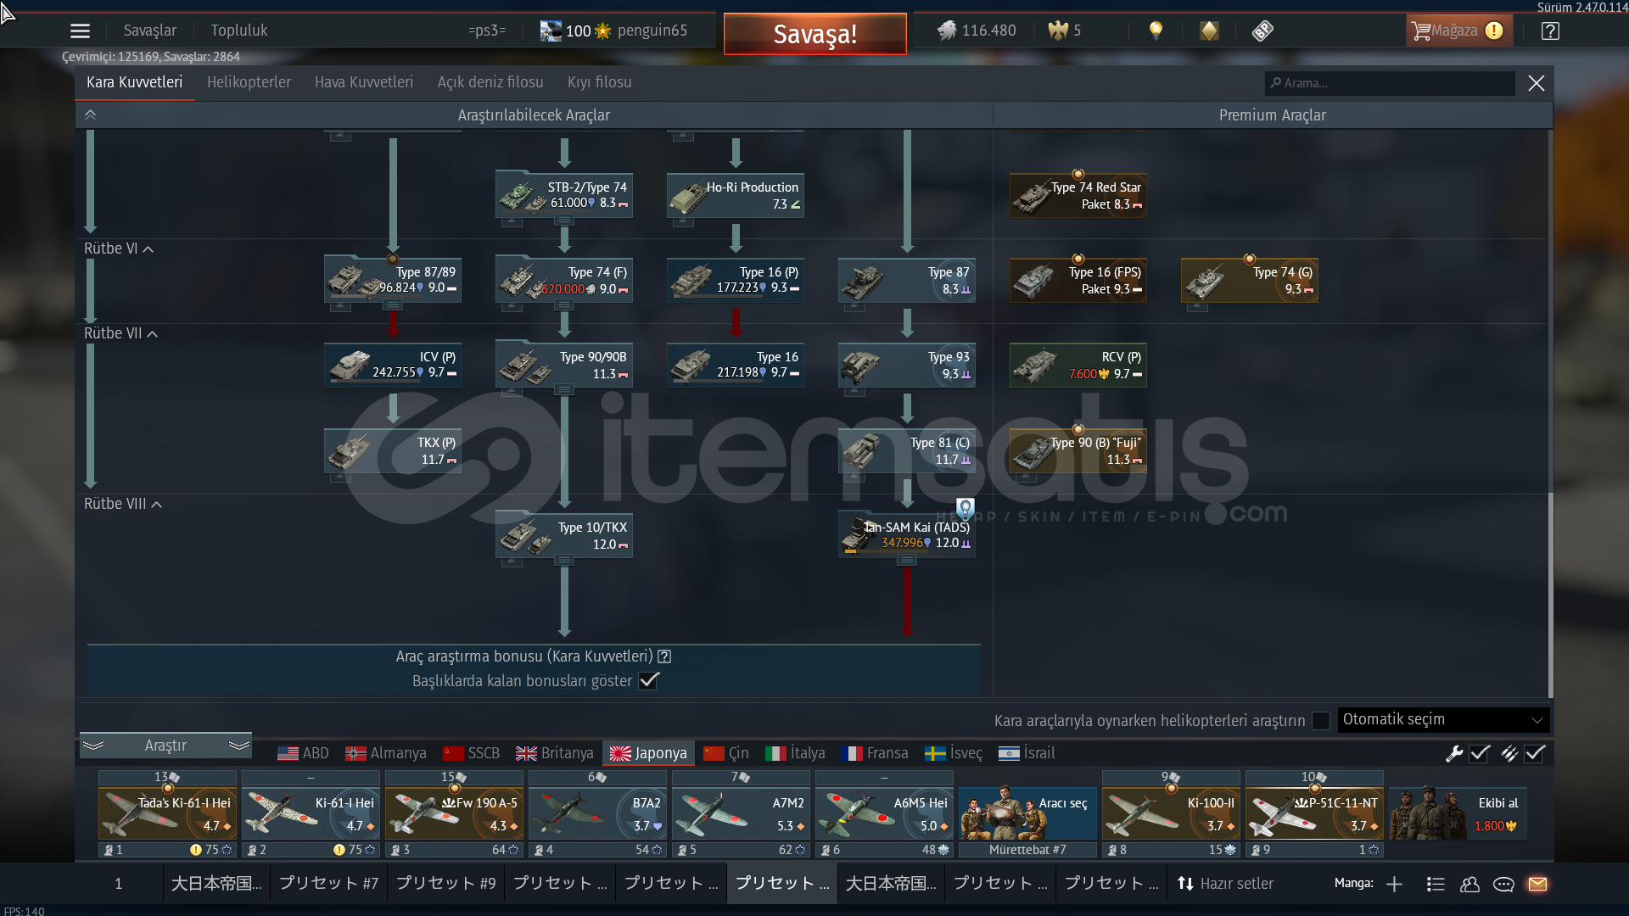1629x916 pixels.
Task: Expand the Tan-SAM Kai (TADS) group
Action: 907,560
